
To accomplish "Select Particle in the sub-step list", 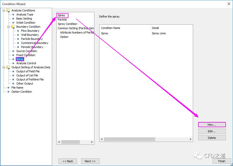I will click(62, 20).
